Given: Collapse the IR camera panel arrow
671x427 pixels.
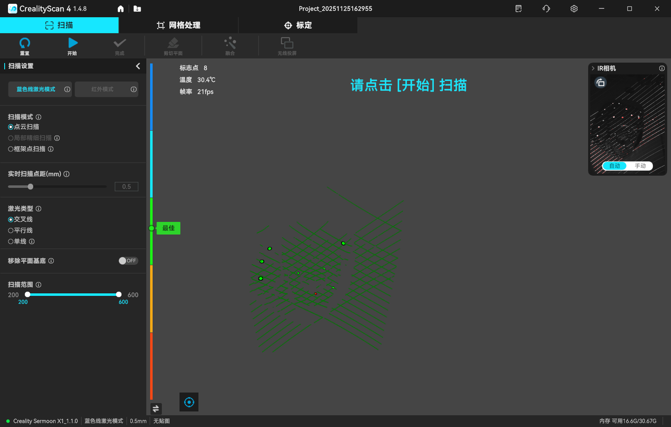Looking at the screenshot, I should [593, 68].
